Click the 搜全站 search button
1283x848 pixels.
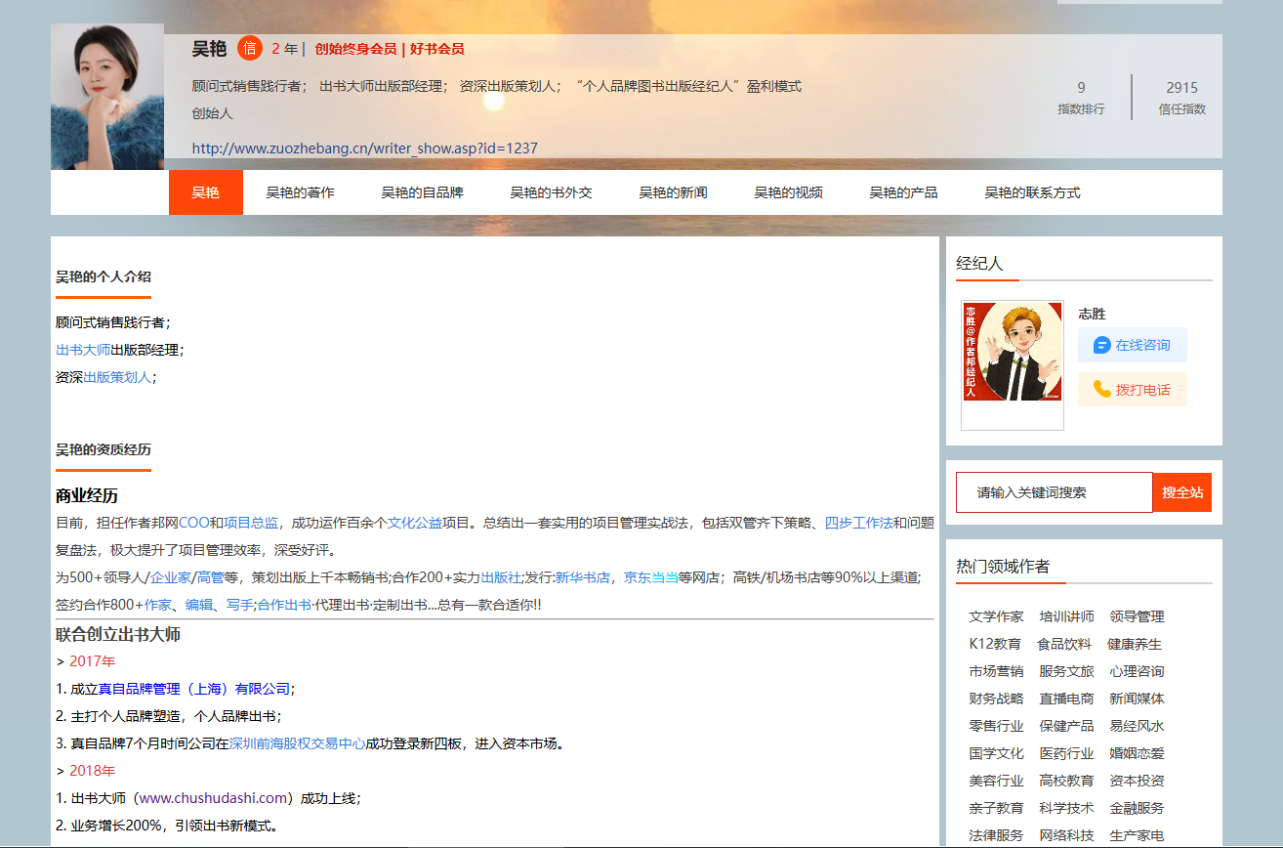[1181, 492]
